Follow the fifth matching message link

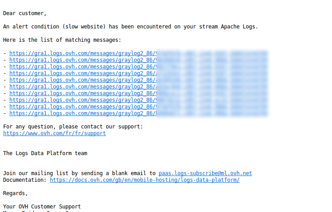(x=82, y=80)
